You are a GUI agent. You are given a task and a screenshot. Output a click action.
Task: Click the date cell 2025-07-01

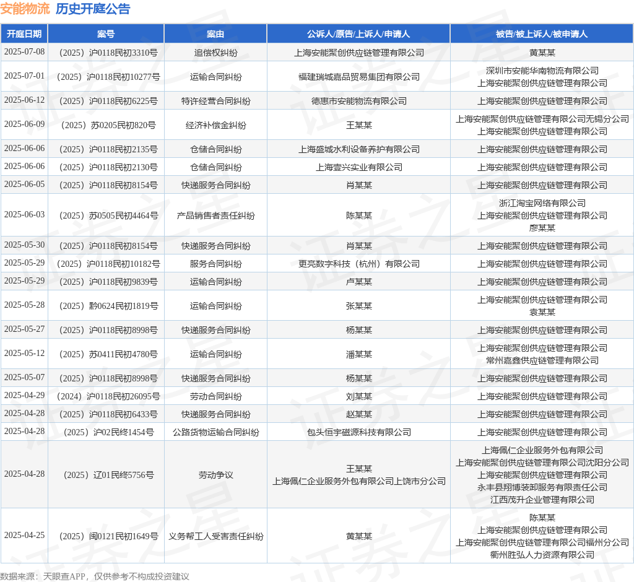(x=24, y=76)
